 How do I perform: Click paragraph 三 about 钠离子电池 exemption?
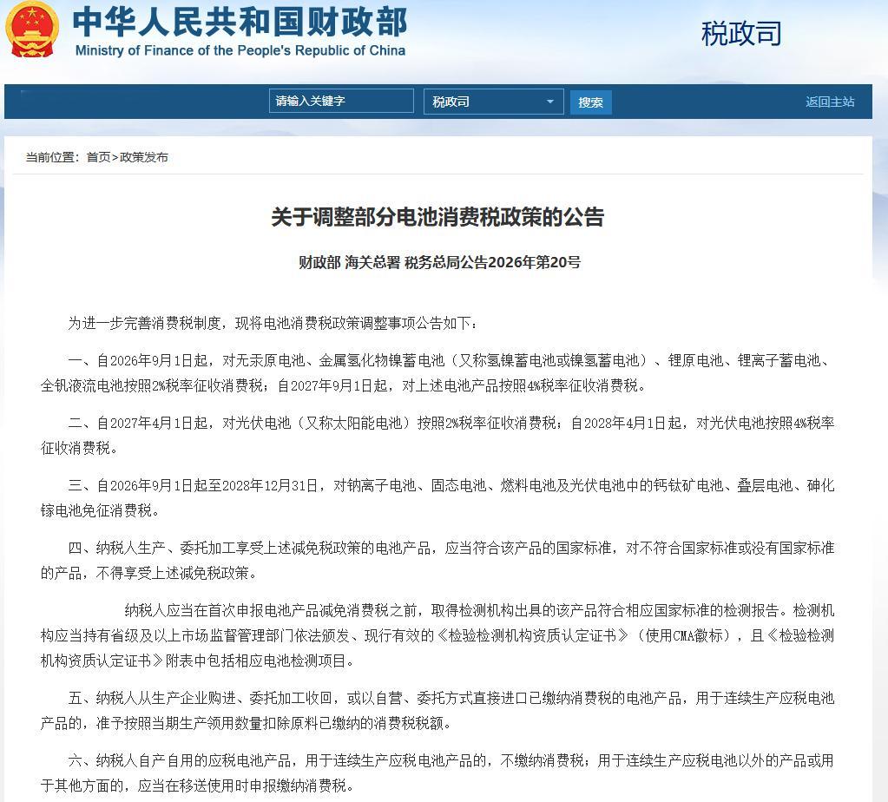tap(437, 498)
